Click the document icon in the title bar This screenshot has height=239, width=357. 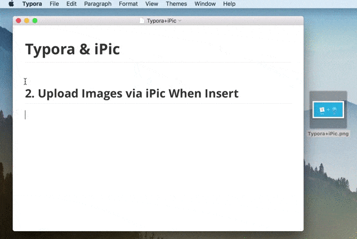click(142, 21)
